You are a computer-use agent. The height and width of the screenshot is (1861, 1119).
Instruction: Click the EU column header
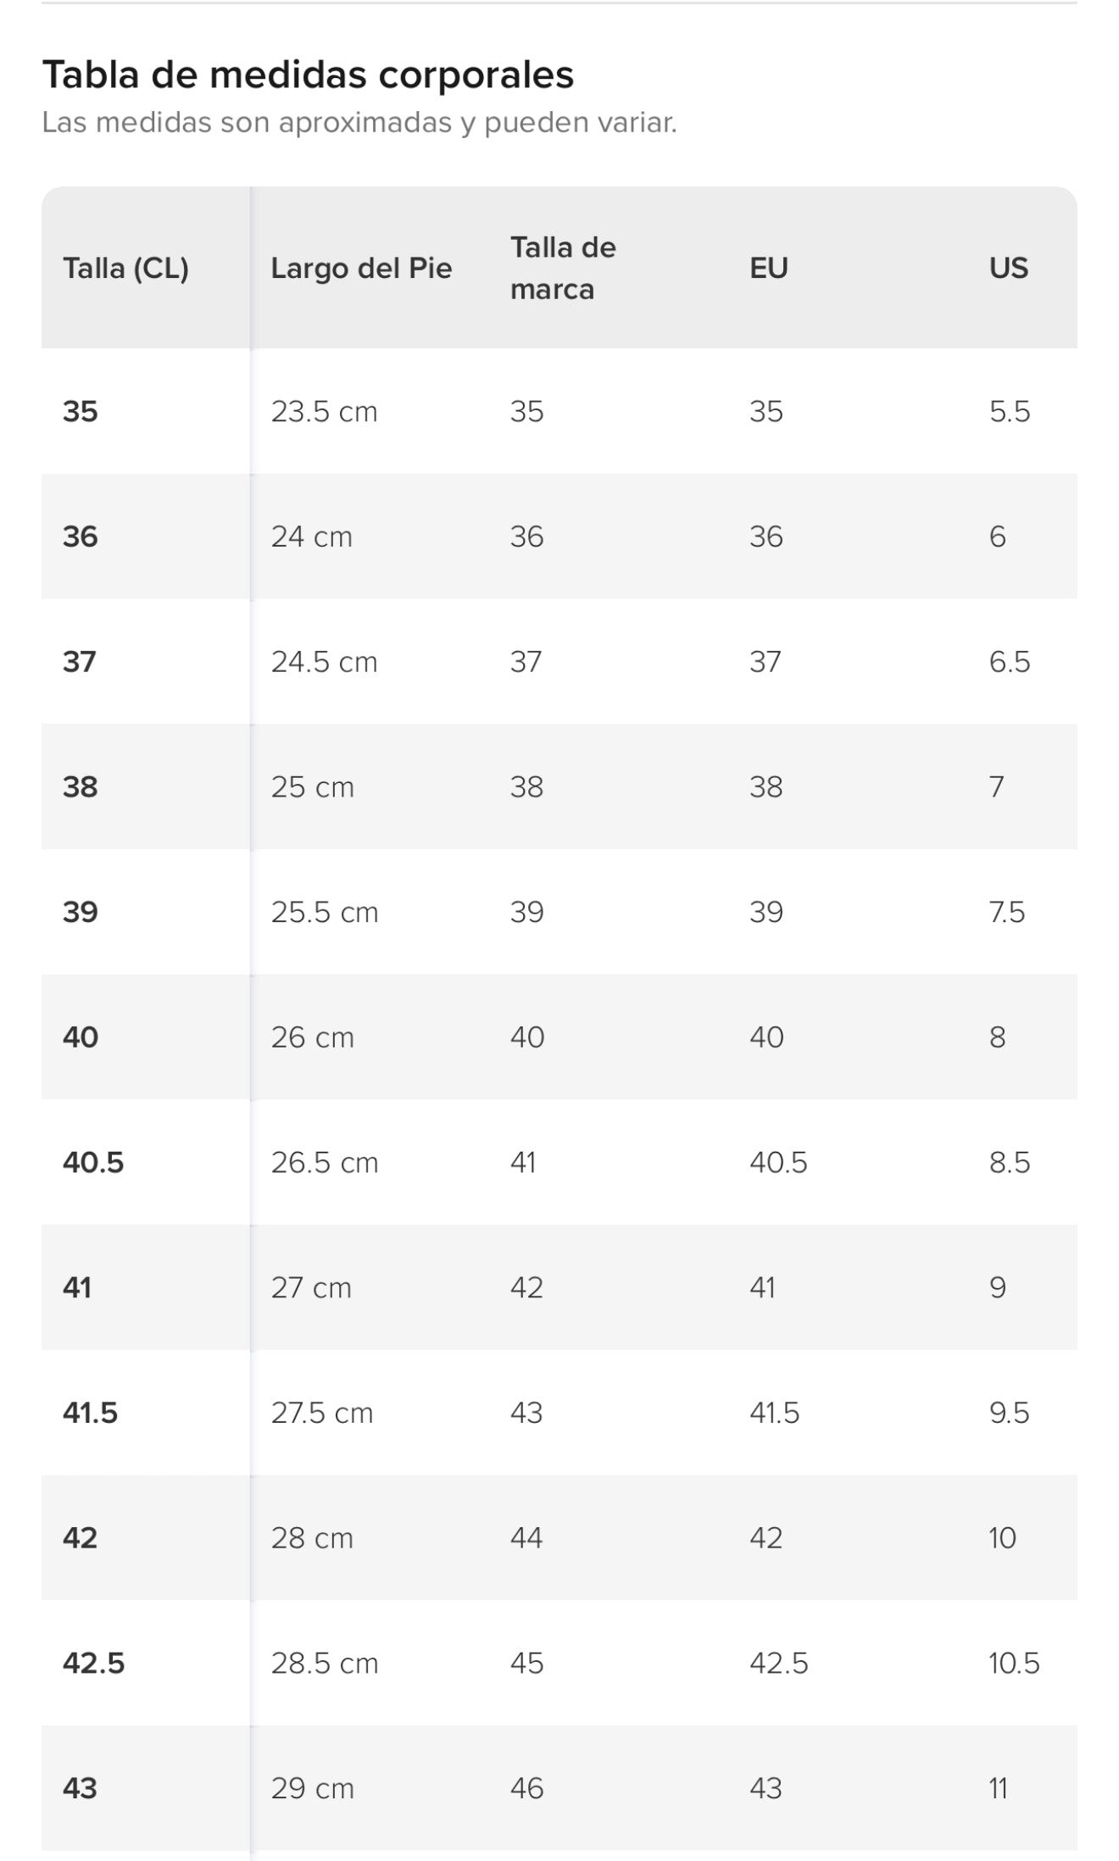769,269
